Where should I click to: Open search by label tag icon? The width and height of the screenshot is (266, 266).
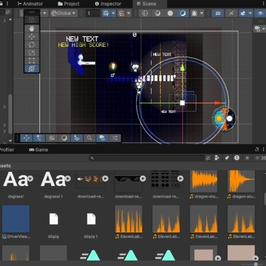point(227,158)
